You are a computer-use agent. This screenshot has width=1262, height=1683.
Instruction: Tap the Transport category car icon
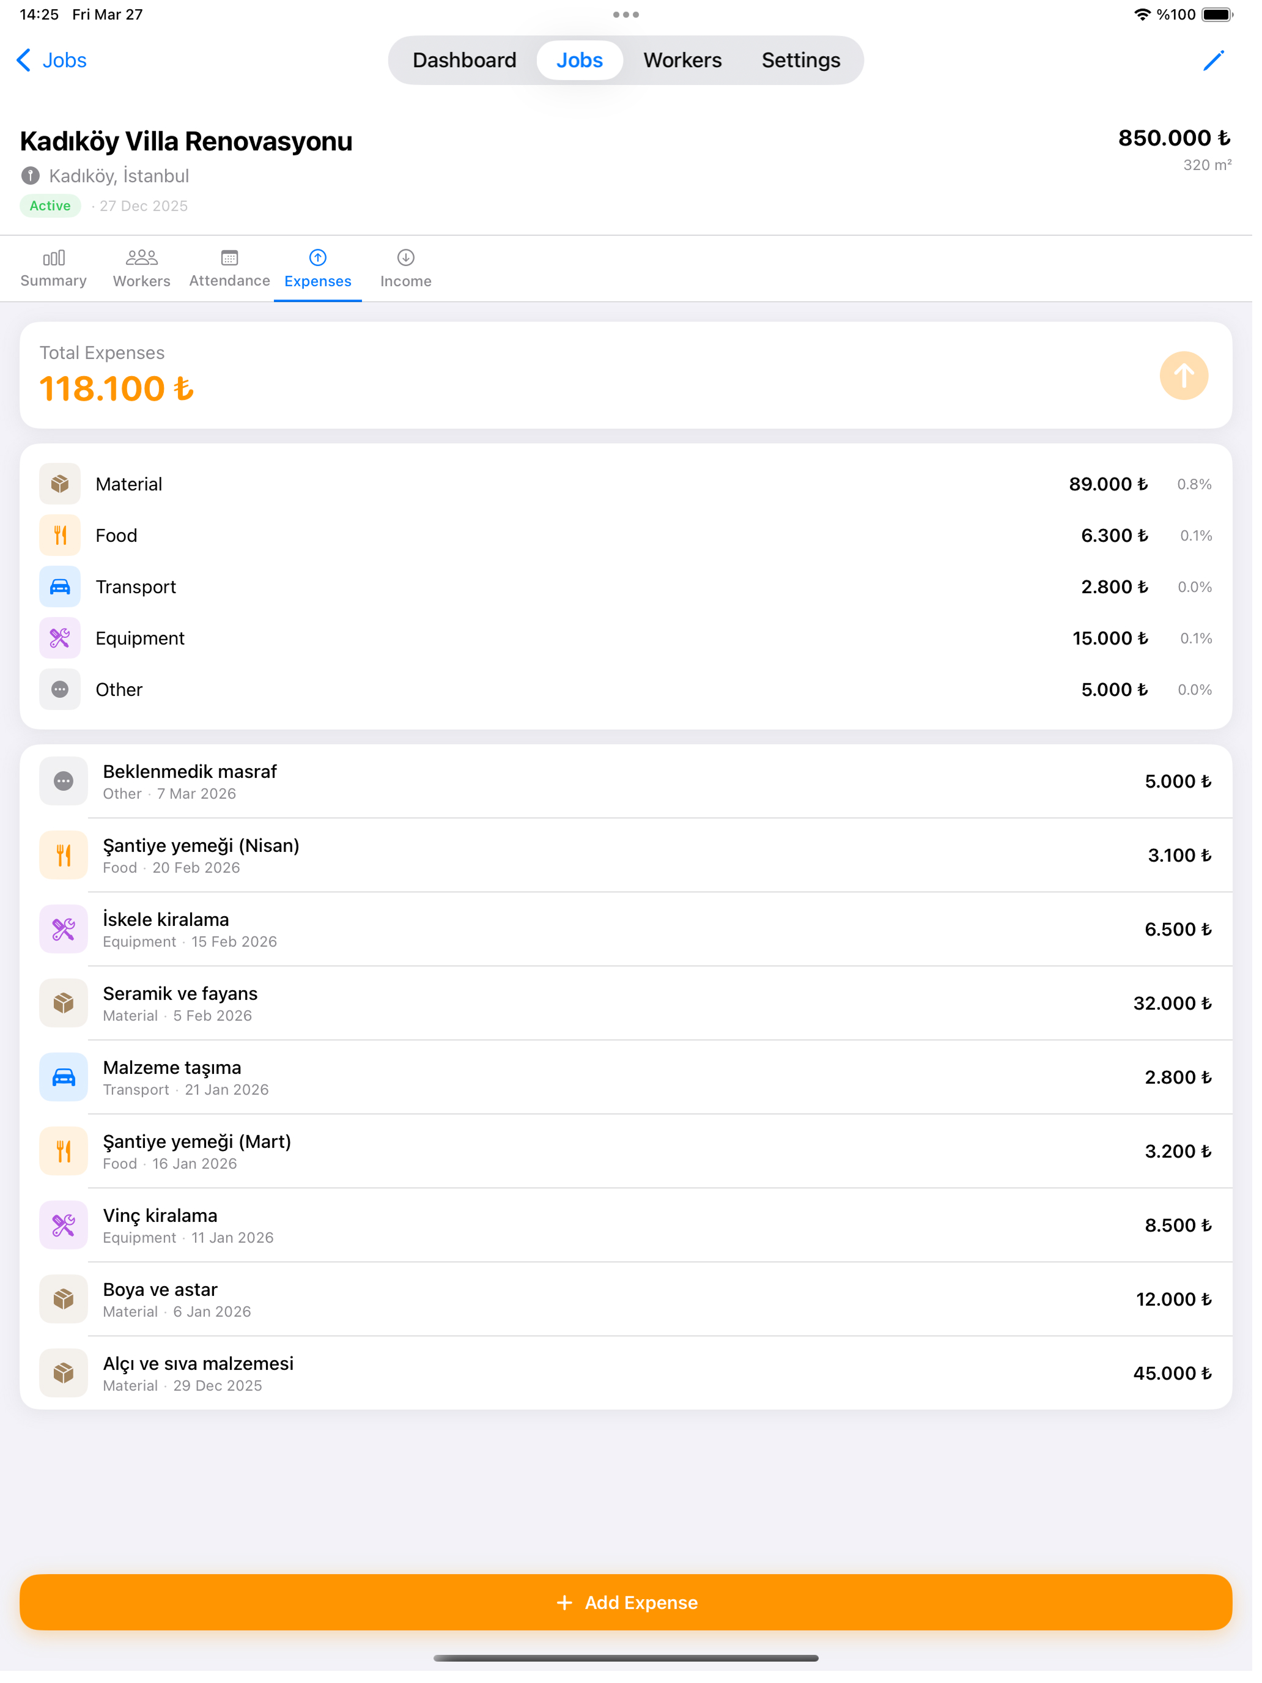click(60, 586)
